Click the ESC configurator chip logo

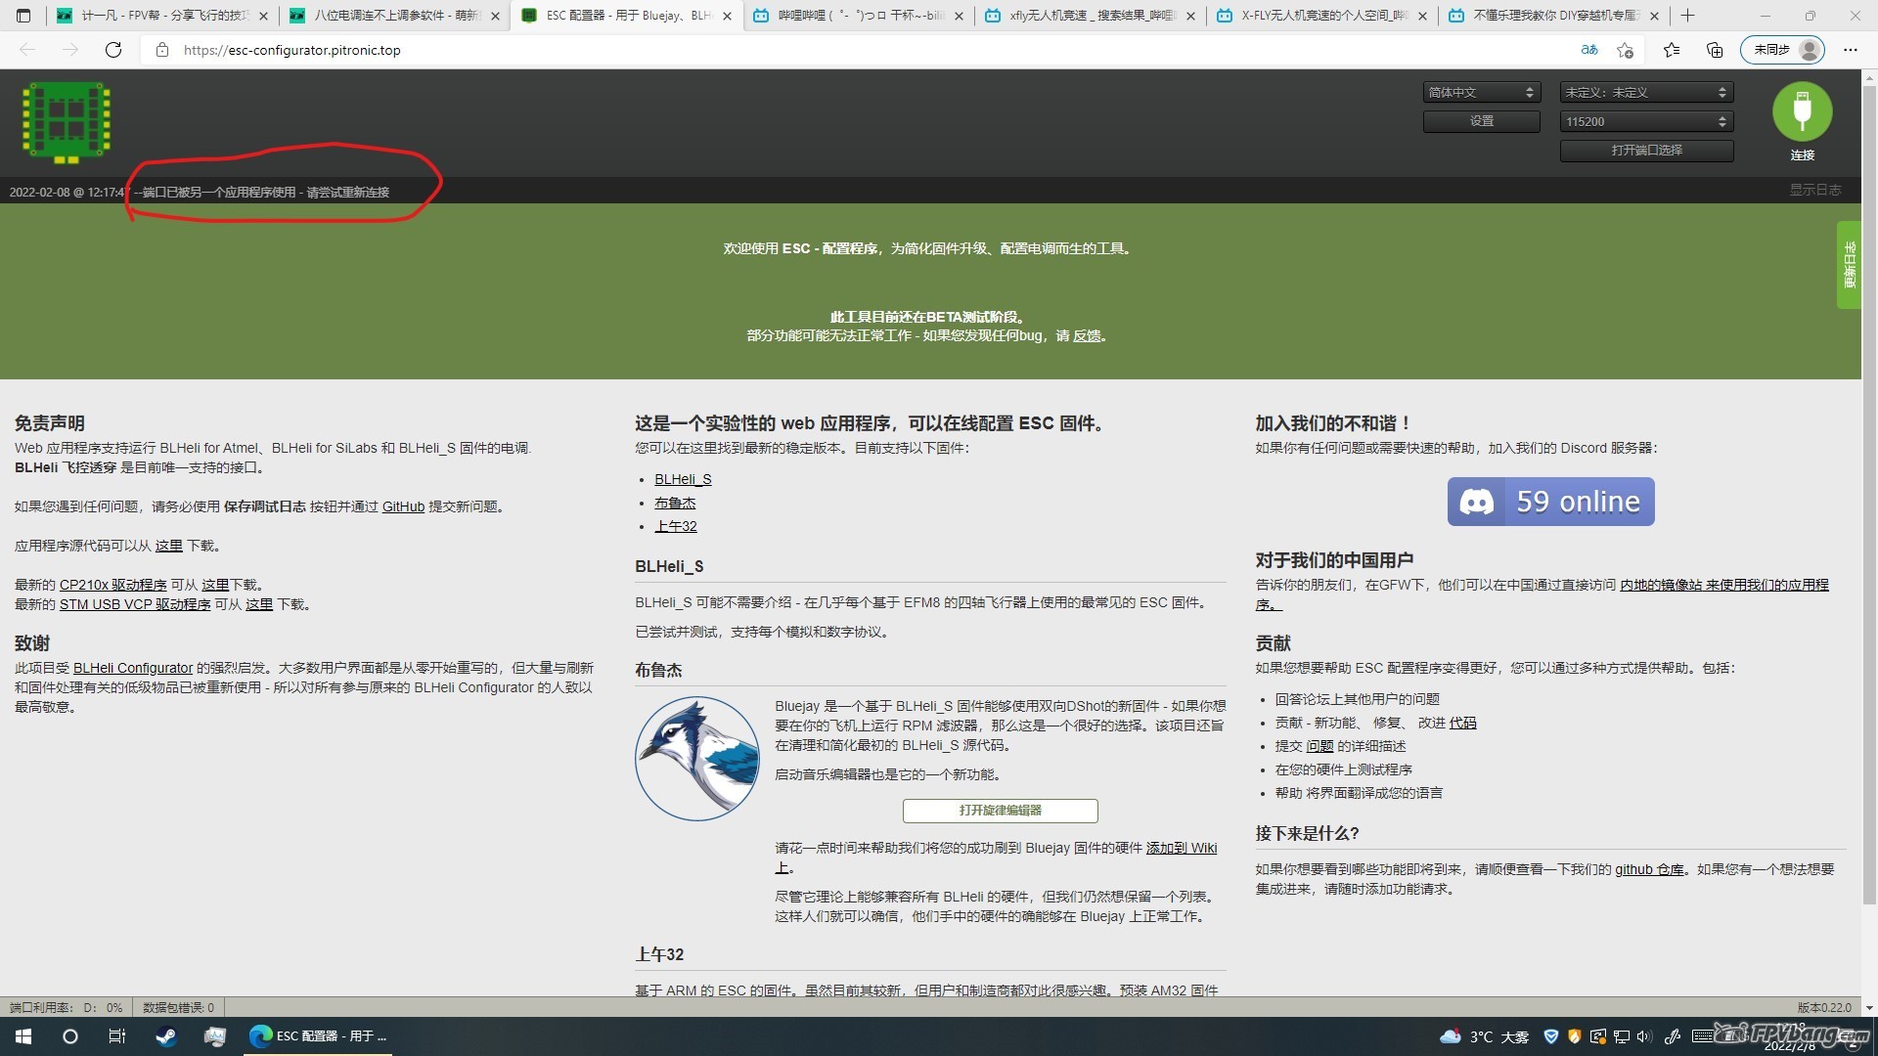point(66,122)
